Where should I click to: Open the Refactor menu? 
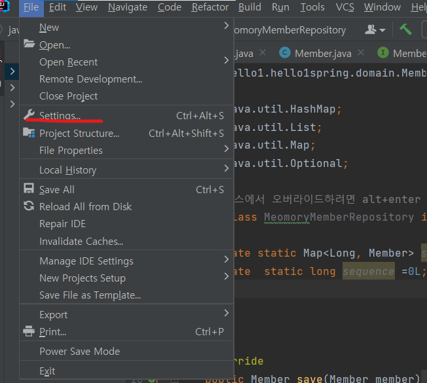pos(210,7)
